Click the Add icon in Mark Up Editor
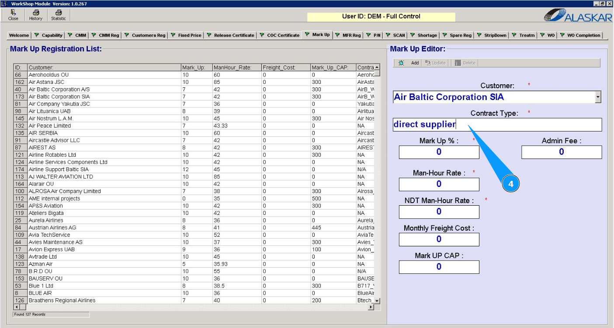This screenshot has height=328, width=614. [402, 63]
